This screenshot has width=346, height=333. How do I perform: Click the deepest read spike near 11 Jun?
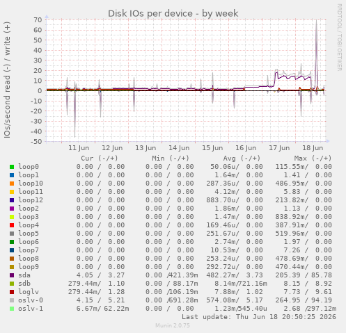tap(74, 113)
